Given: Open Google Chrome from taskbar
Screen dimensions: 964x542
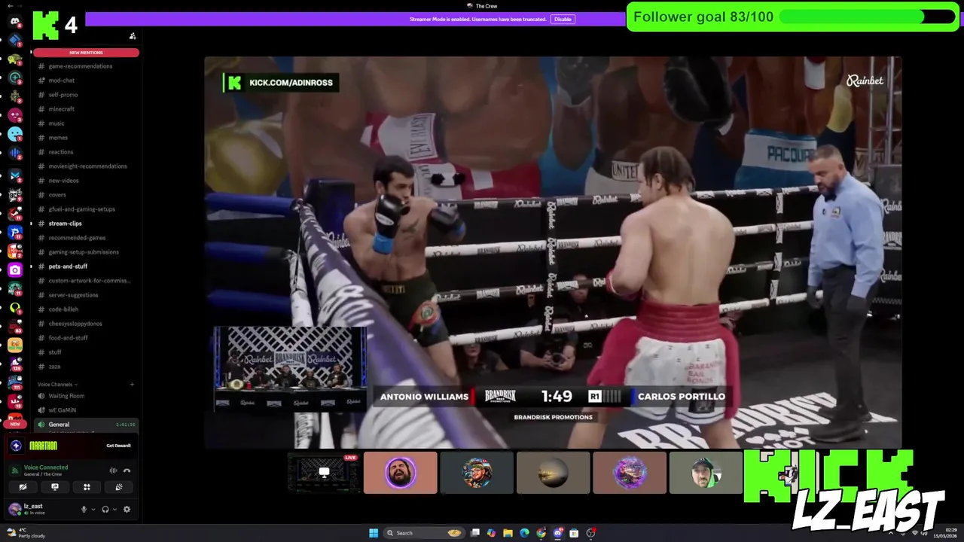Looking at the screenshot, I should coord(541,533).
